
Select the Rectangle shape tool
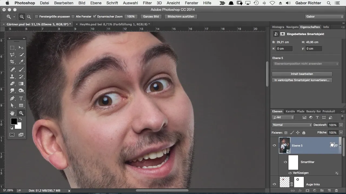[x=21, y=105]
